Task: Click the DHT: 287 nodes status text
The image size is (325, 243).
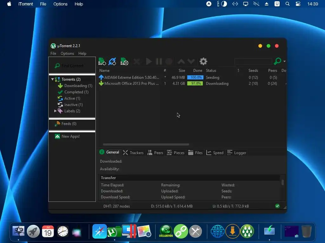Action: point(116,206)
